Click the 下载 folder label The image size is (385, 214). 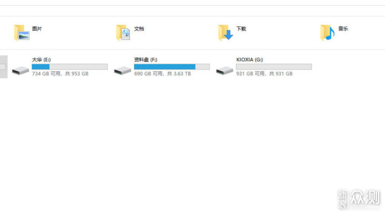click(x=241, y=29)
